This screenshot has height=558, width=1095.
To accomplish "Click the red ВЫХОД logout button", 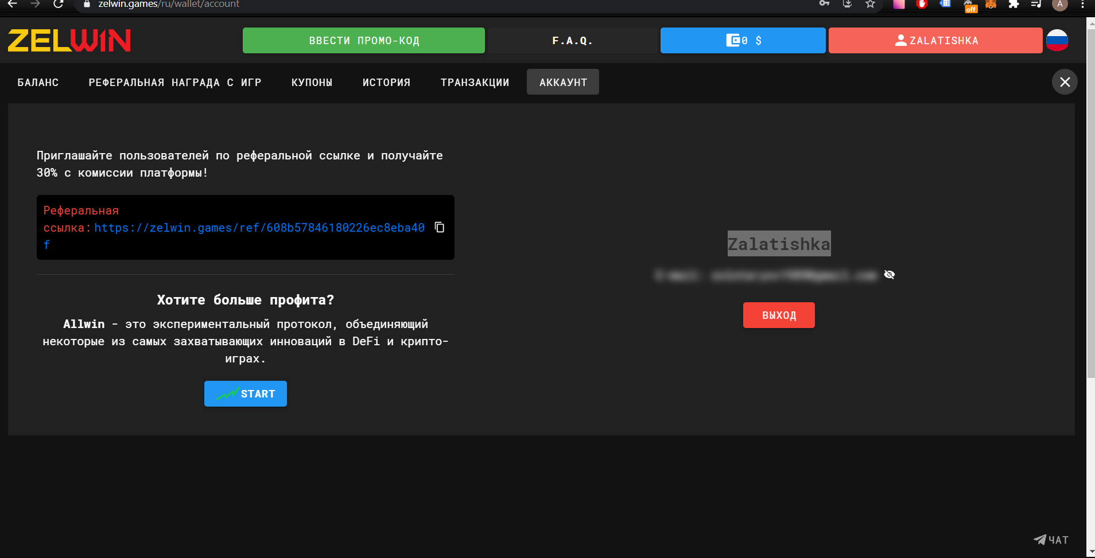I will click(779, 315).
